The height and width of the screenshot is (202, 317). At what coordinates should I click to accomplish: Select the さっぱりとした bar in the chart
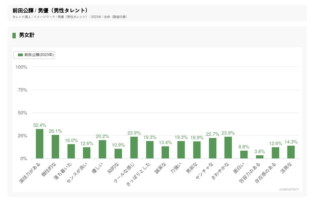[150, 150]
